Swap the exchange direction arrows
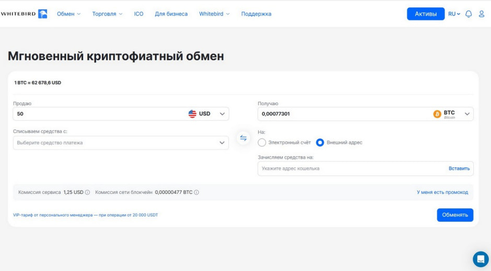This screenshot has width=491, height=271. (243, 138)
